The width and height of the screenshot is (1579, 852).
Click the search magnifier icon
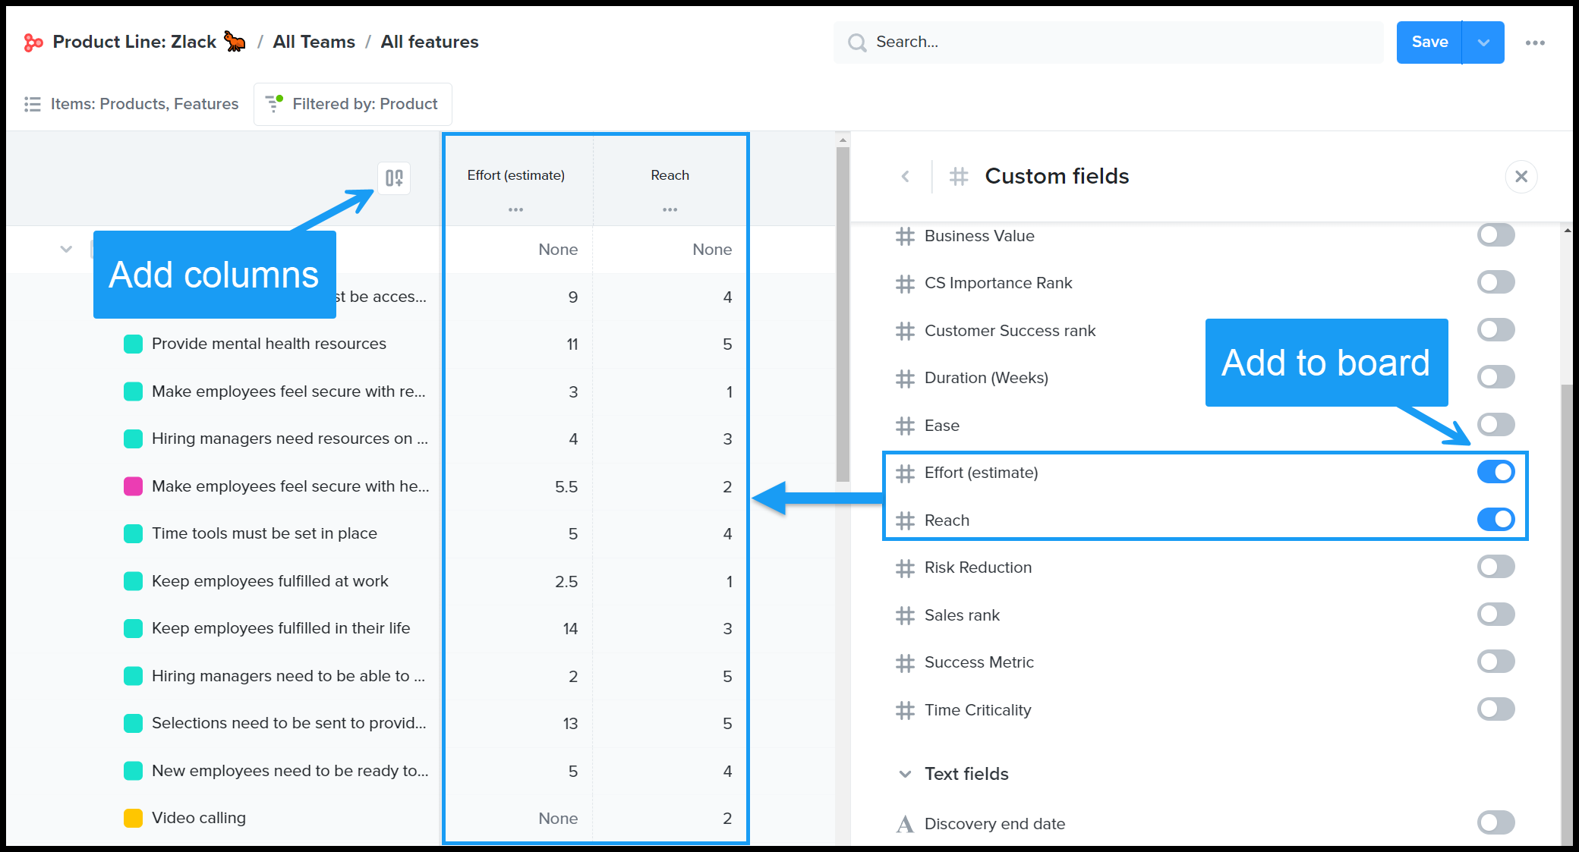856,42
